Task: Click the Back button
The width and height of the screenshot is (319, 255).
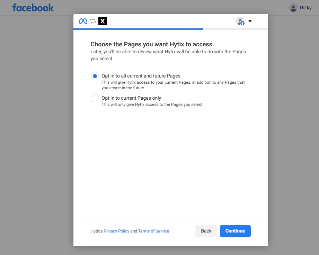Action: click(x=206, y=231)
